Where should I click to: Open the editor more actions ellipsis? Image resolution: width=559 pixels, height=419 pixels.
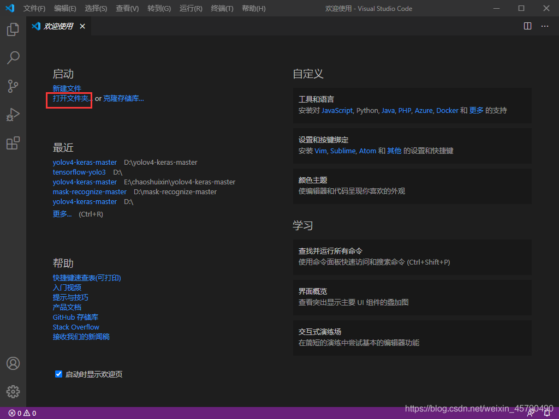[x=545, y=26]
